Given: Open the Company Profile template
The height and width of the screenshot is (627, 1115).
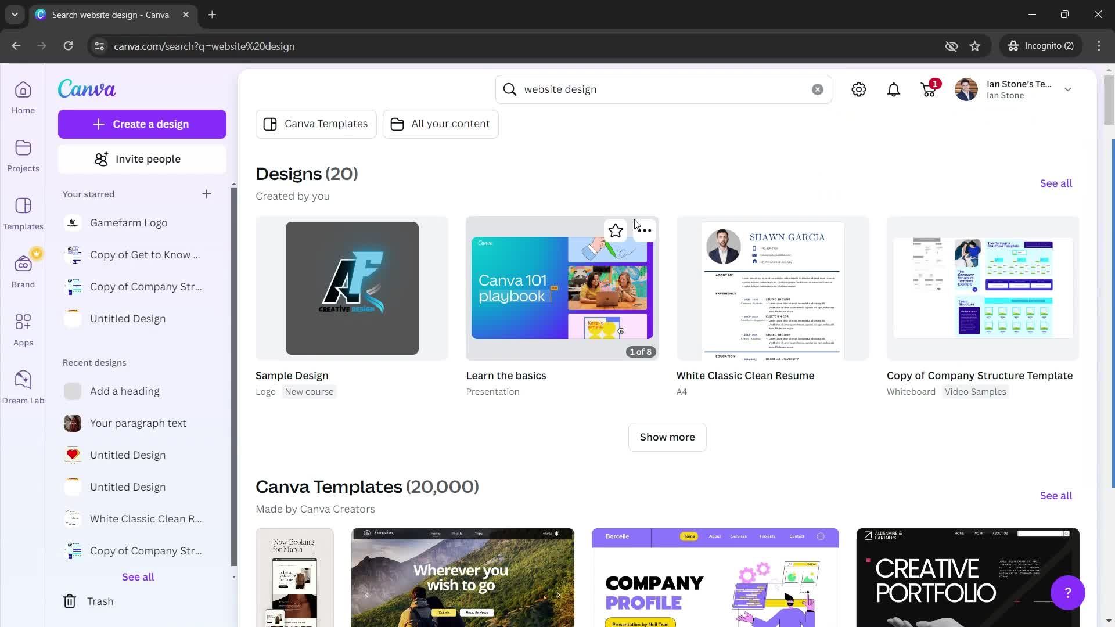Looking at the screenshot, I should (x=715, y=578).
